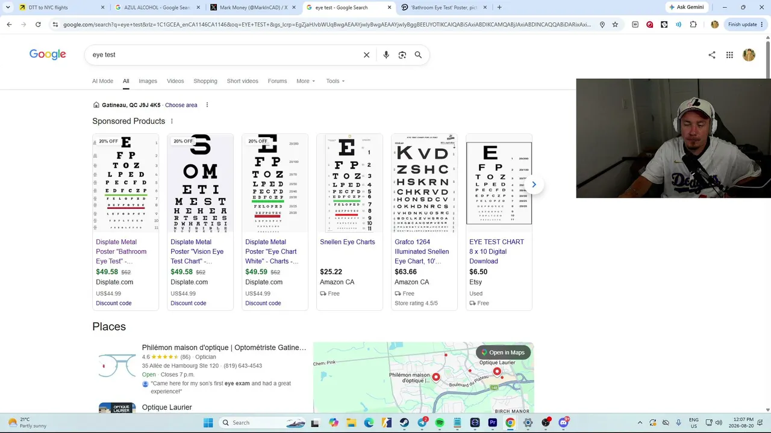The image size is (771, 433).
Task: Click the share icon near the Google apps grid
Action: [712, 55]
